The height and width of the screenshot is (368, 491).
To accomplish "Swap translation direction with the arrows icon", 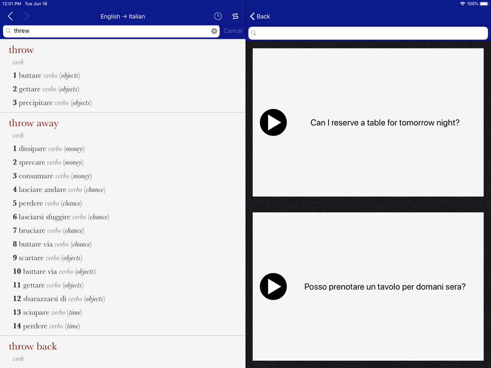I will pyautogui.click(x=236, y=16).
